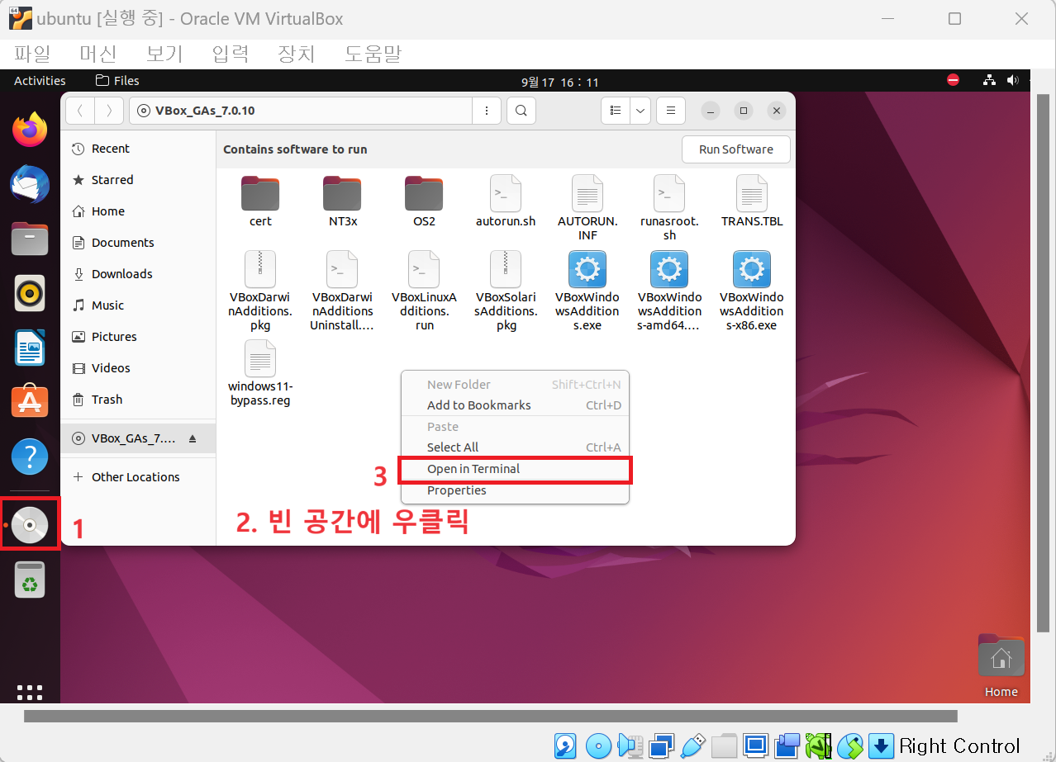Go forward with the right arrow in Files
Viewport: 1056px width, 762px height.
point(109,110)
